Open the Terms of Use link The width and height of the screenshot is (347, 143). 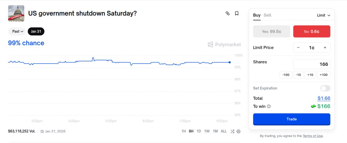click(x=313, y=136)
